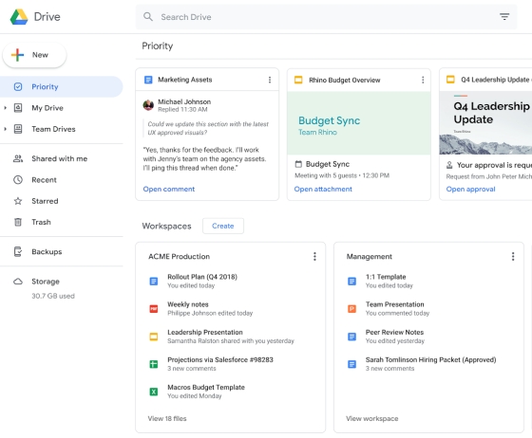Click the Open comment link

(169, 189)
